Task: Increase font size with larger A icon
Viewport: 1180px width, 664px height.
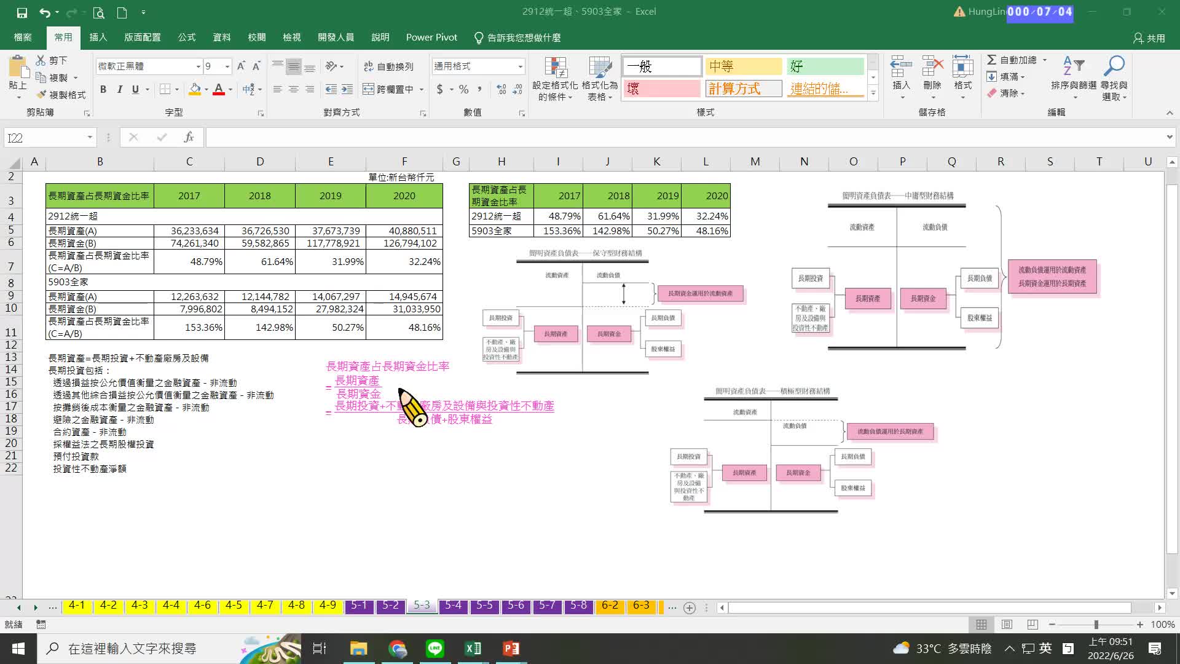Action: pyautogui.click(x=241, y=66)
